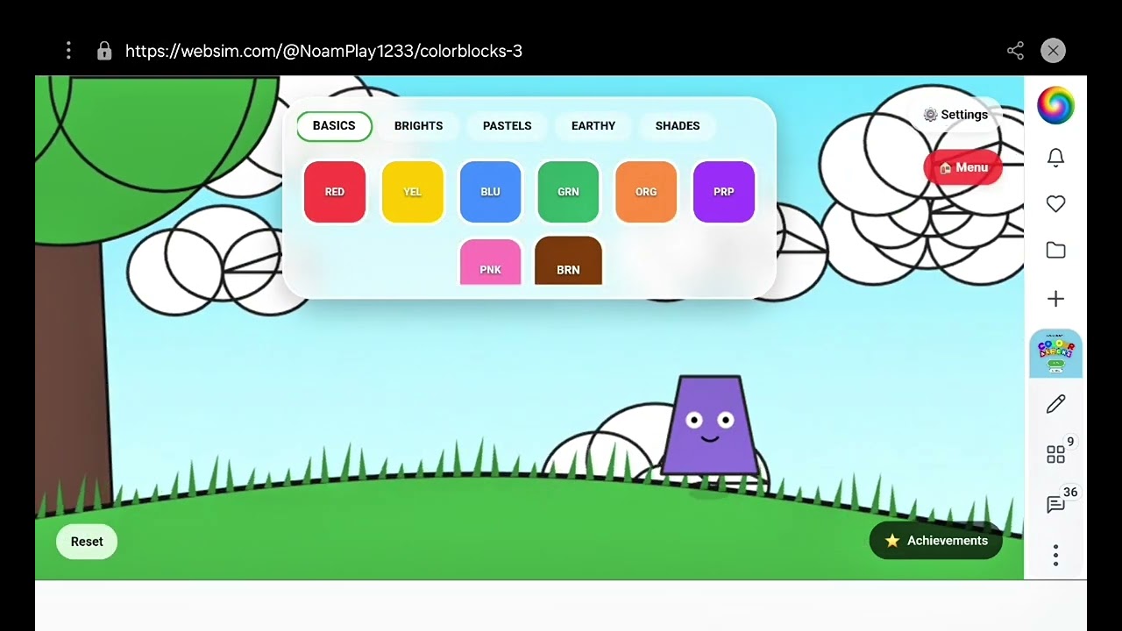Switch to the SHADES palette tab
Screen dimensions: 1122x631
(678, 126)
